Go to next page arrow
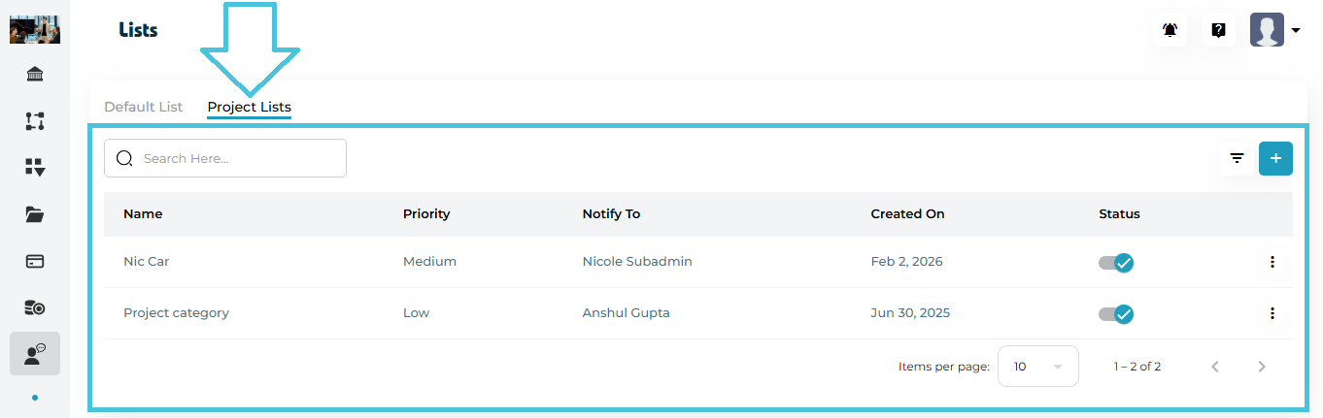 1262,367
